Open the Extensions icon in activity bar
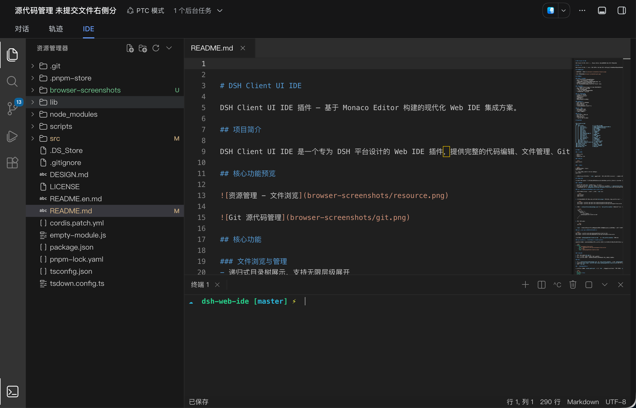The width and height of the screenshot is (636, 408). pyautogui.click(x=12, y=163)
